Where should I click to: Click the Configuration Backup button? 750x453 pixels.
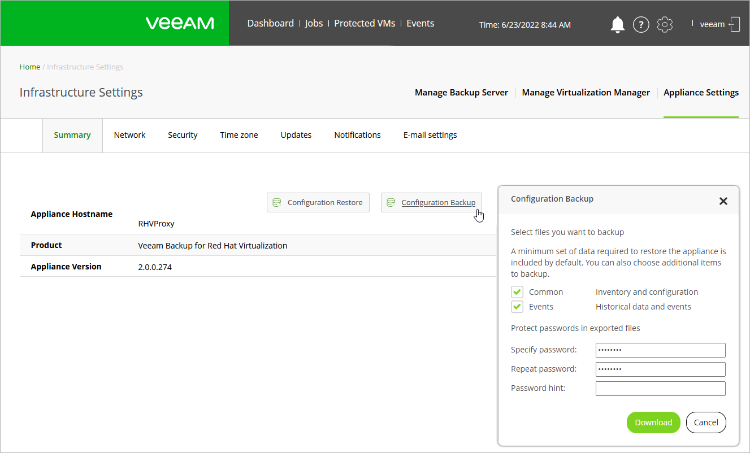click(431, 202)
